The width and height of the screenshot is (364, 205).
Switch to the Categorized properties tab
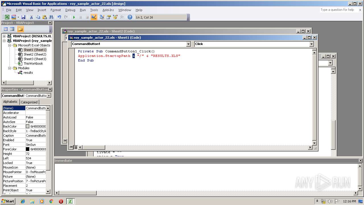coord(29,102)
